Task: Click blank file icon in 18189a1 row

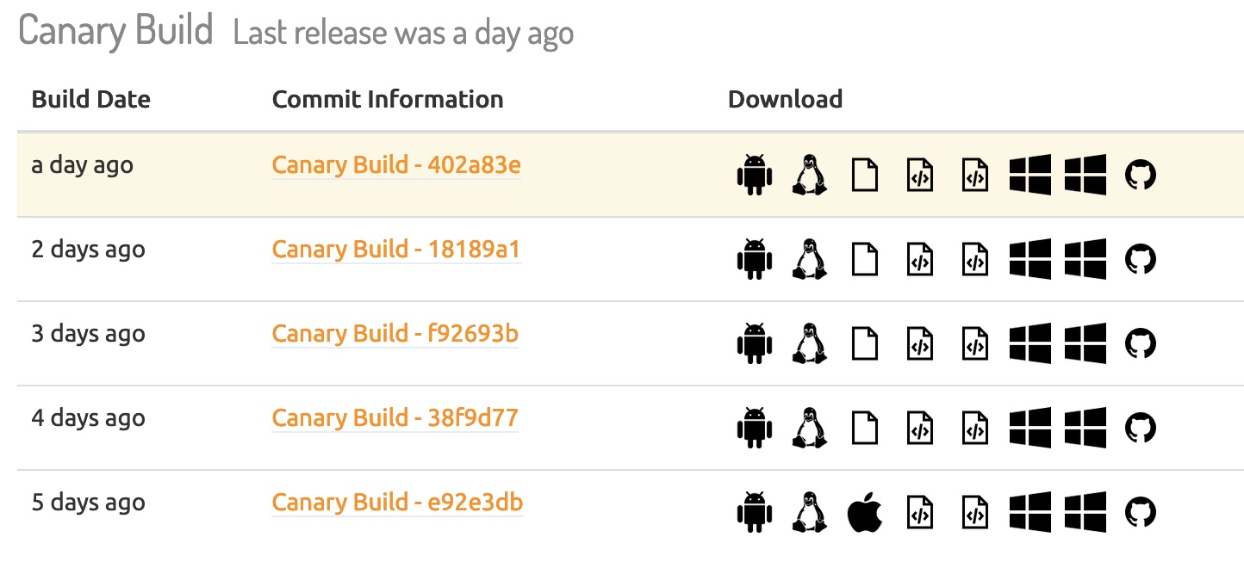Action: (865, 259)
